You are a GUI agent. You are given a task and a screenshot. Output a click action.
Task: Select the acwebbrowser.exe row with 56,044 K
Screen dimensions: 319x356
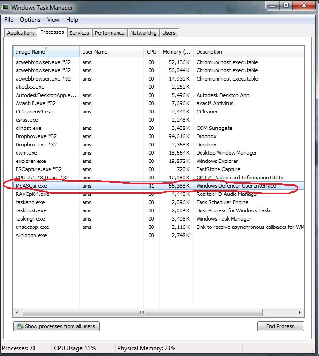pyautogui.click(x=158, y=70)
